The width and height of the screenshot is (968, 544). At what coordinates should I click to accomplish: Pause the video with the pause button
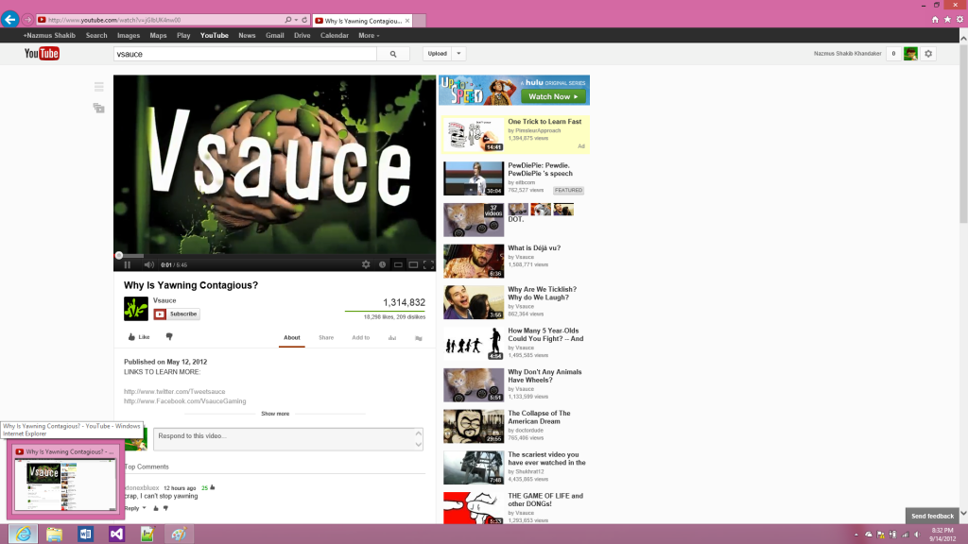point(128,264)
